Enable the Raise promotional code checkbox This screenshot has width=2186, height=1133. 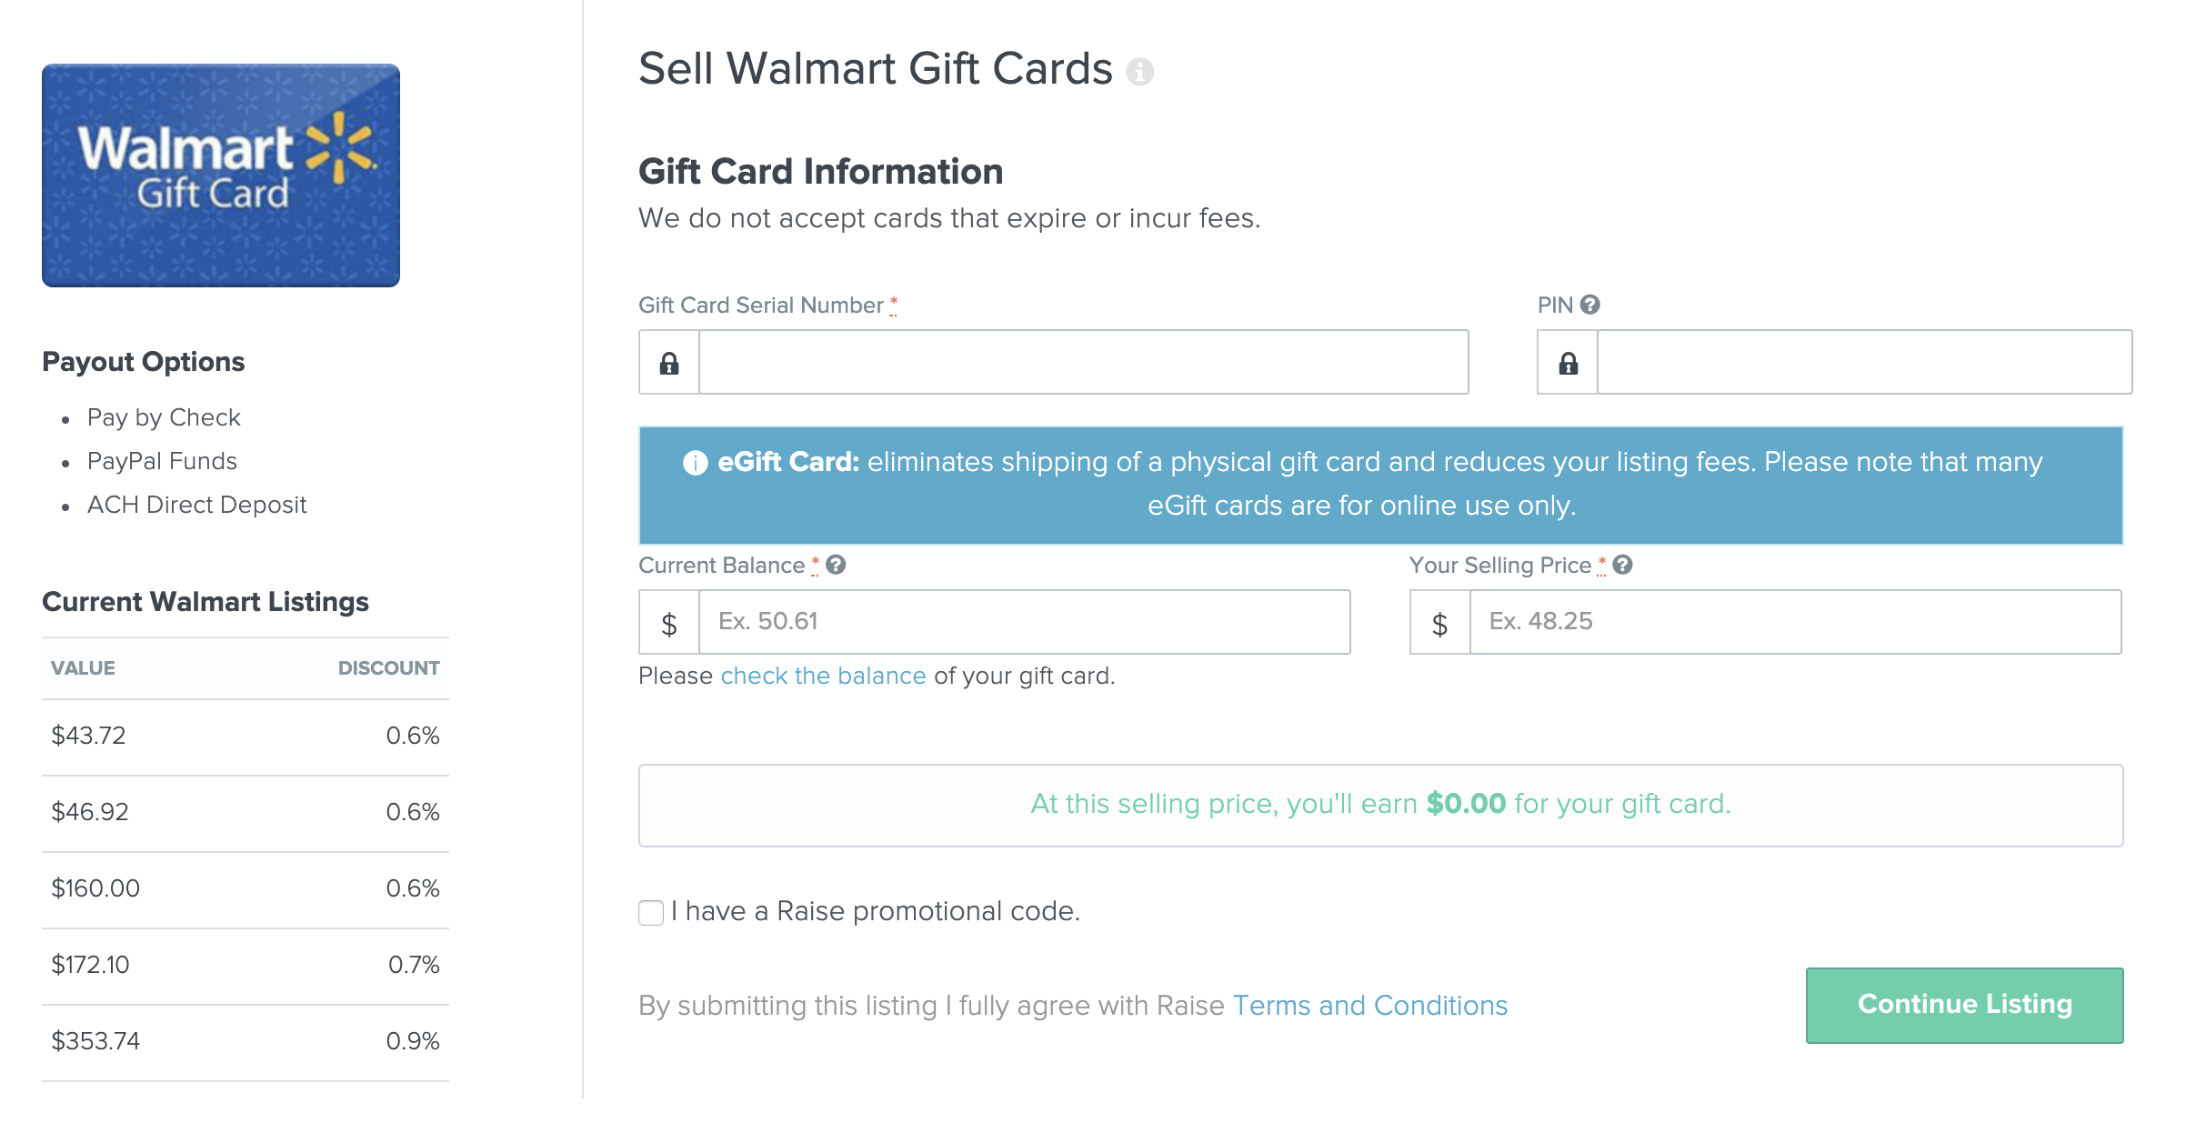(651, 913)
